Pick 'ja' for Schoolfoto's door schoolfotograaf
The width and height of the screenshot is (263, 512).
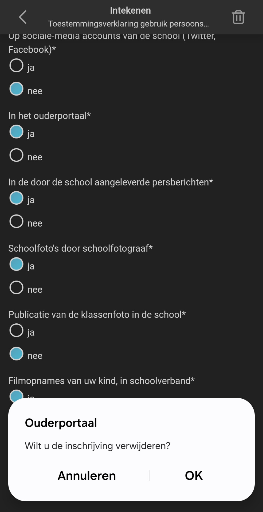click(x=17, y=264)
